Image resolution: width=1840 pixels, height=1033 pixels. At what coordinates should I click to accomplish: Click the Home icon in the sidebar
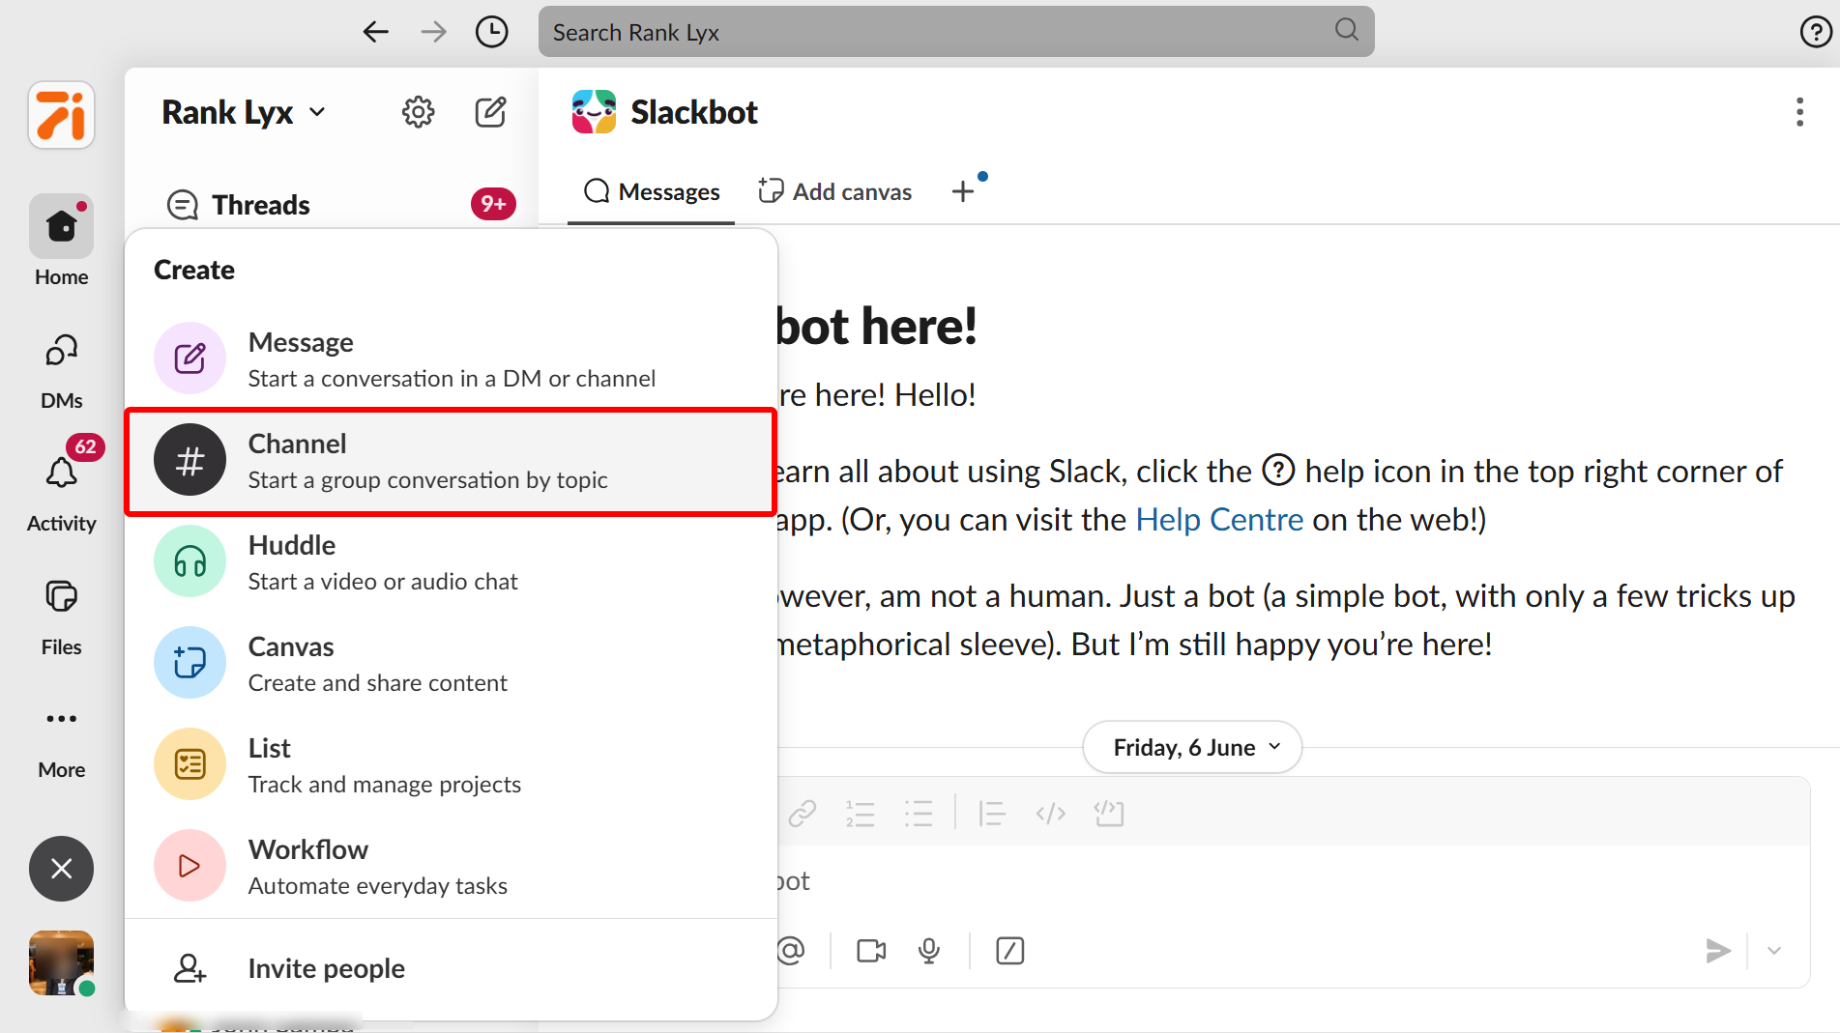coord(61,225)
